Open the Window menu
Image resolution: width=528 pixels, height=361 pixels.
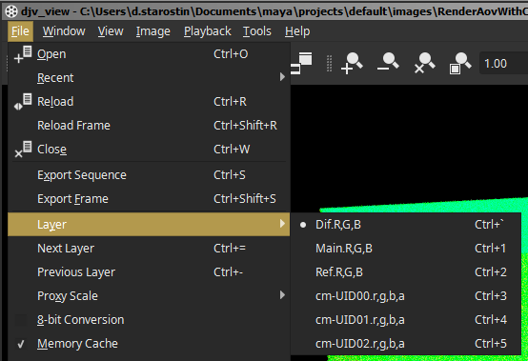64,31
